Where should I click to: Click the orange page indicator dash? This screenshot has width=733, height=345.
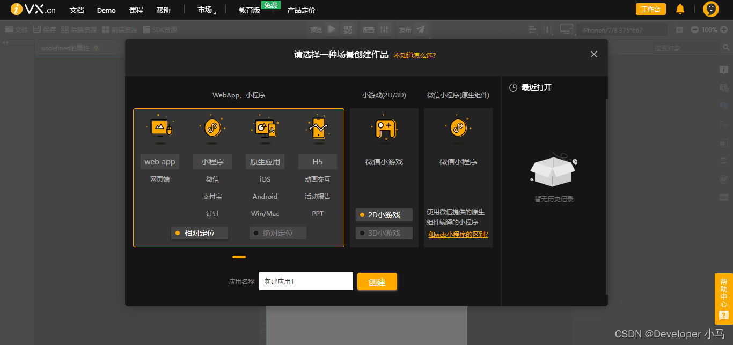point(239,257)
